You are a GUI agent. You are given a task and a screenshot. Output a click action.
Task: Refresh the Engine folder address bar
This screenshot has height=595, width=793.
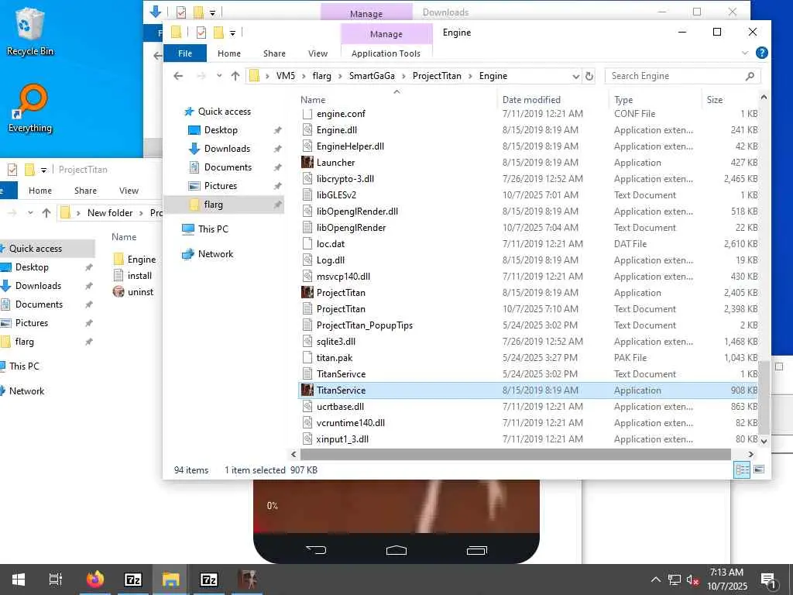[589, 76]
